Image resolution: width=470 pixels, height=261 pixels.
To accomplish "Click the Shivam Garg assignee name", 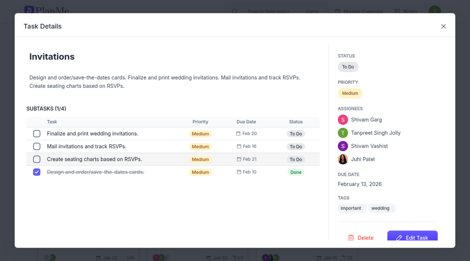I will 366,120.
